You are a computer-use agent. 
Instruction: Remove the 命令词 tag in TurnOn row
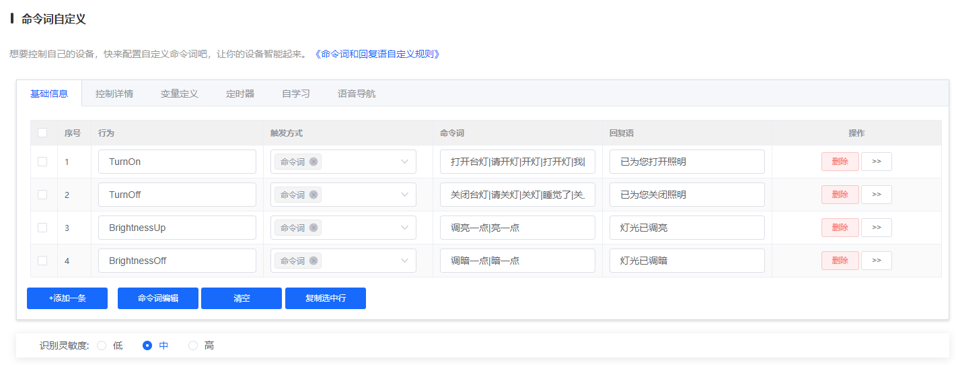coord(314,162)
